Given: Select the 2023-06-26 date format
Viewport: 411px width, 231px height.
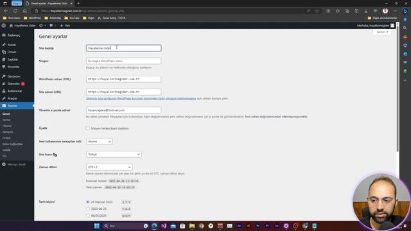Looking at the screenshot, I should (88, 209).
